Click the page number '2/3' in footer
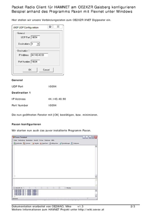 point(133,206)
